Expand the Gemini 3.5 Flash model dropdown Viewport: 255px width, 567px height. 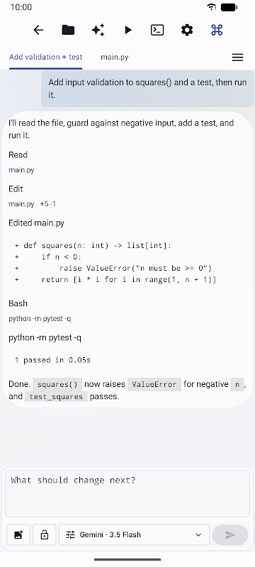134,534
